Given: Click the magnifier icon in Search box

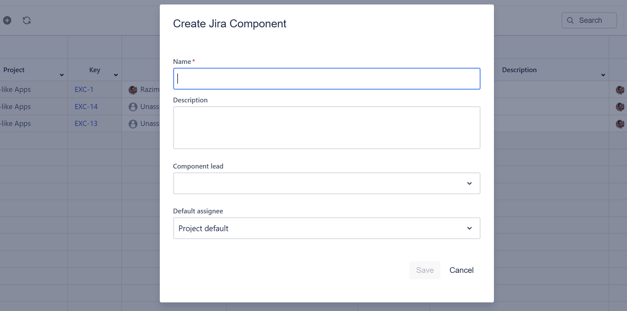Looking at the screenshot, I should (570, 20).
